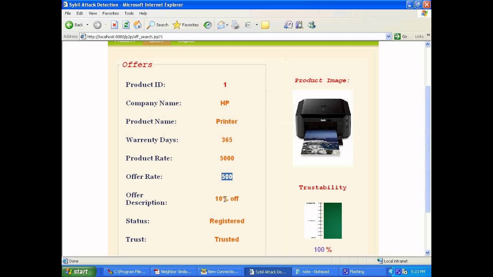Open the Back button history dropdown arrow

(87, 25)
